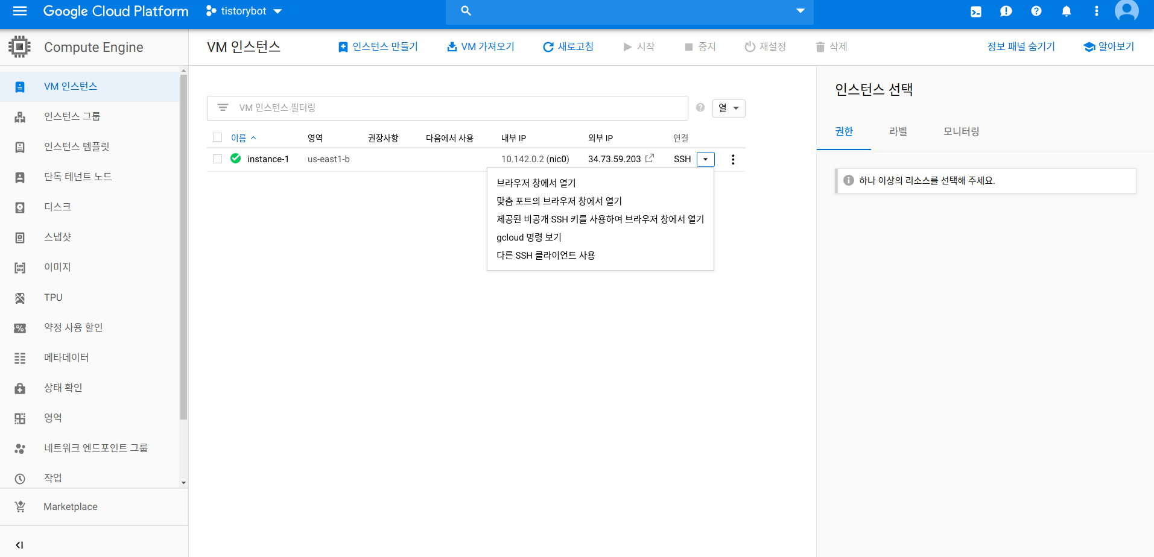Switch to the 라벨 tab
The image size is (1154, 557).
(x=898, y=131)
